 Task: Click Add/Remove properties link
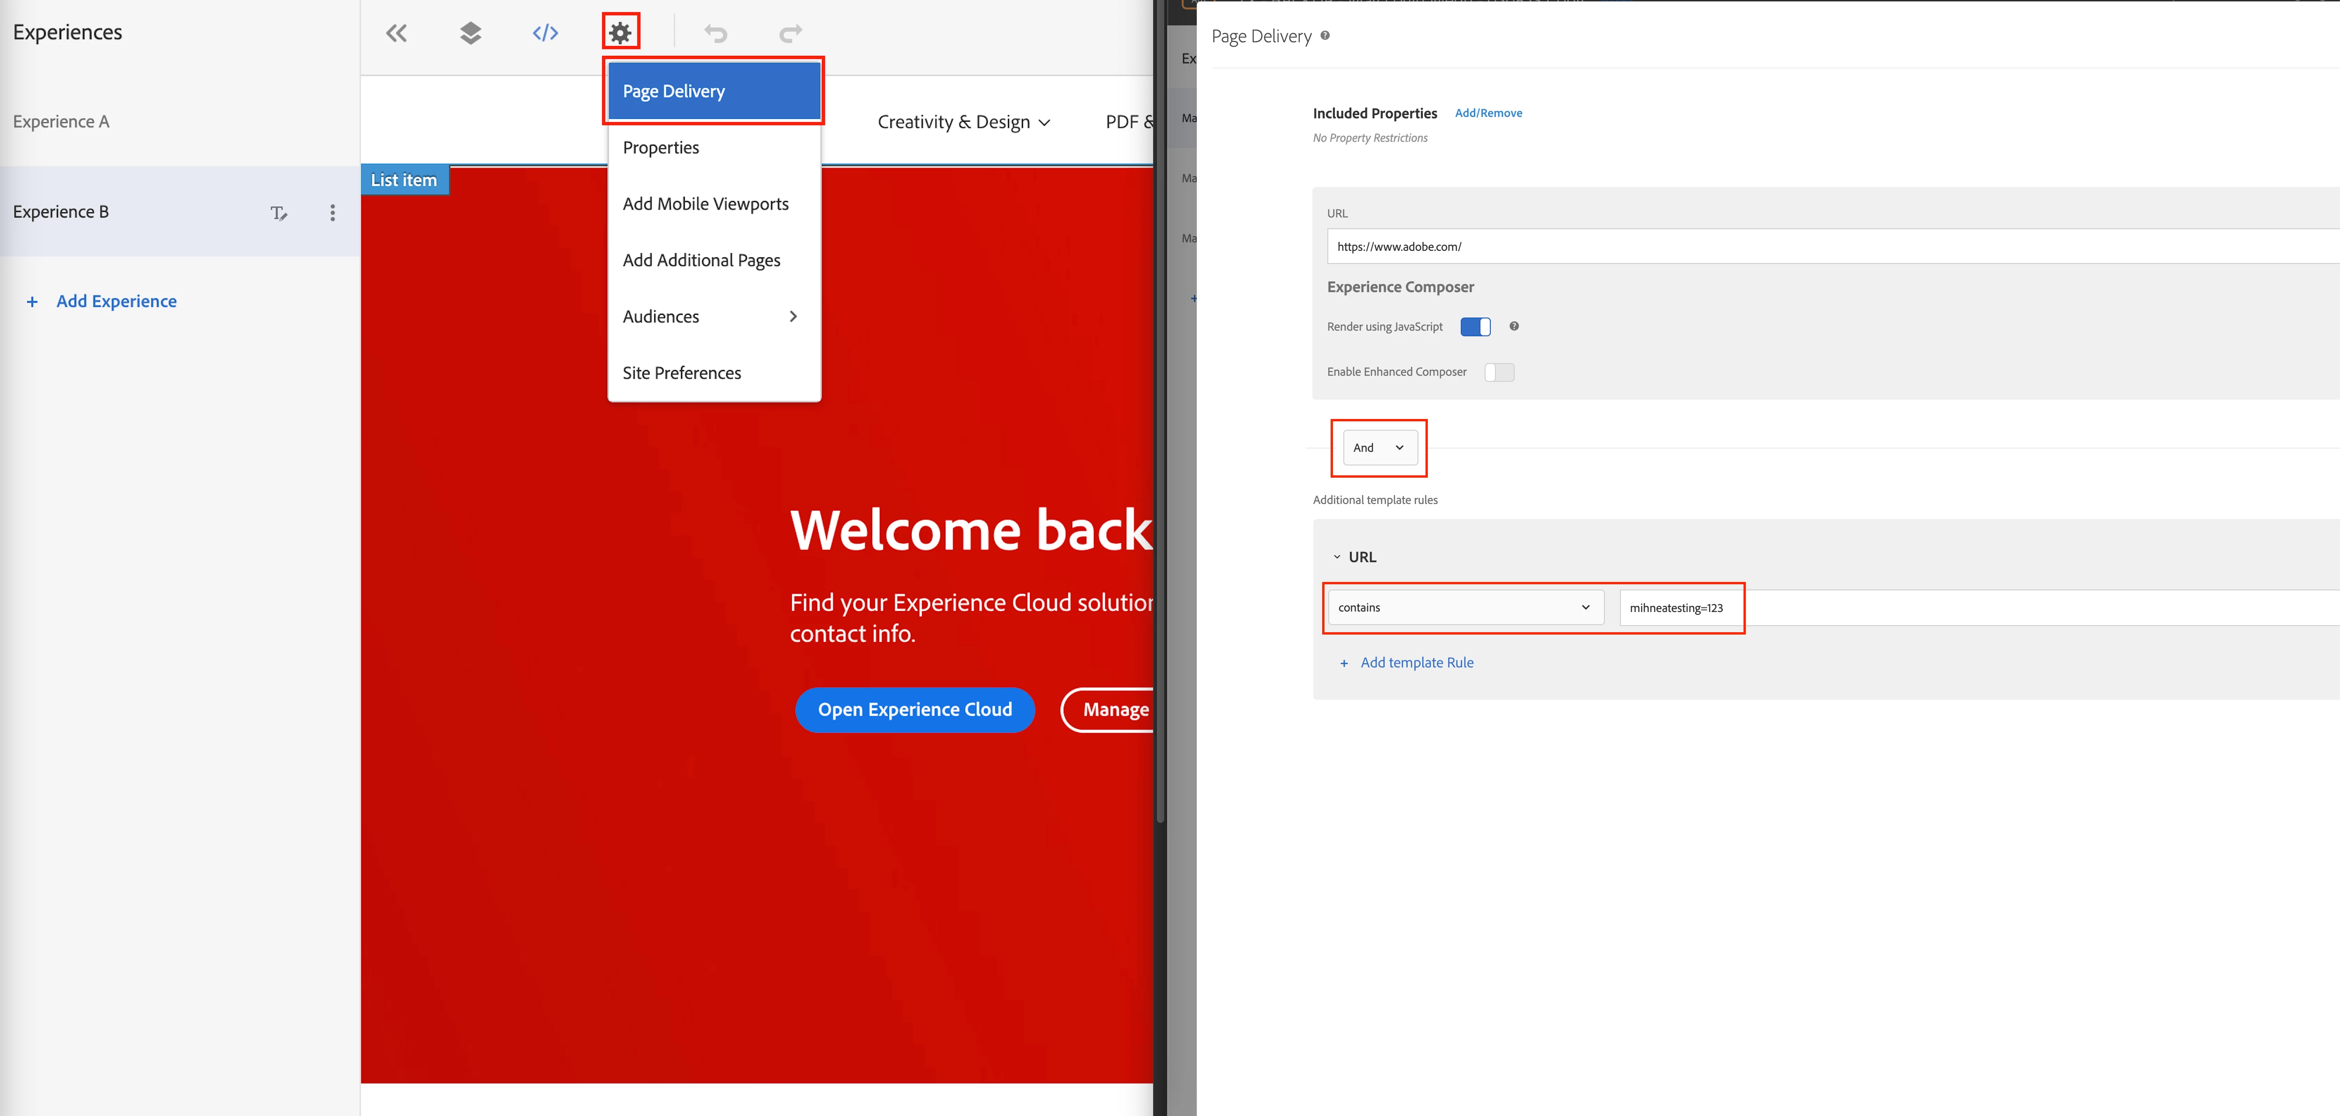coord(1488,114)
